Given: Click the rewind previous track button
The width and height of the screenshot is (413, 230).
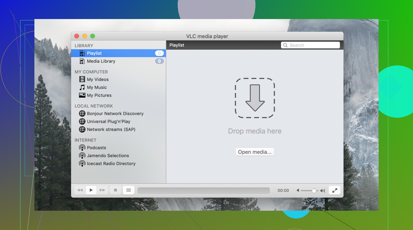Looking at the screenshot, I should coord(80,190).
